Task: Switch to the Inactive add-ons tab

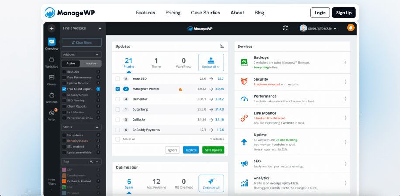Action: click(x=91, y=64)
